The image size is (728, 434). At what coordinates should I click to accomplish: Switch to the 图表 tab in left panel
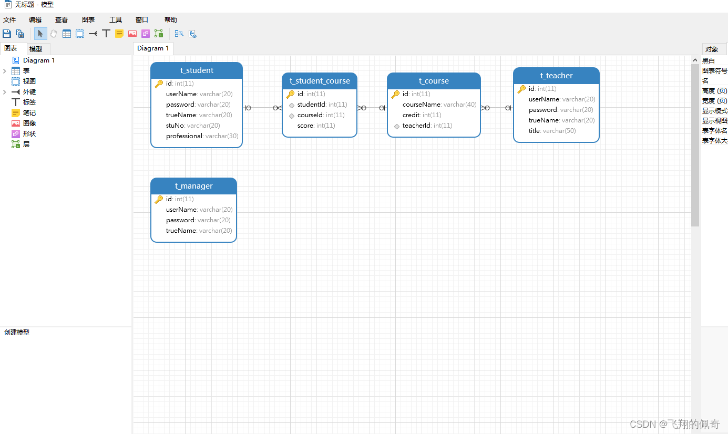(13, 48)
